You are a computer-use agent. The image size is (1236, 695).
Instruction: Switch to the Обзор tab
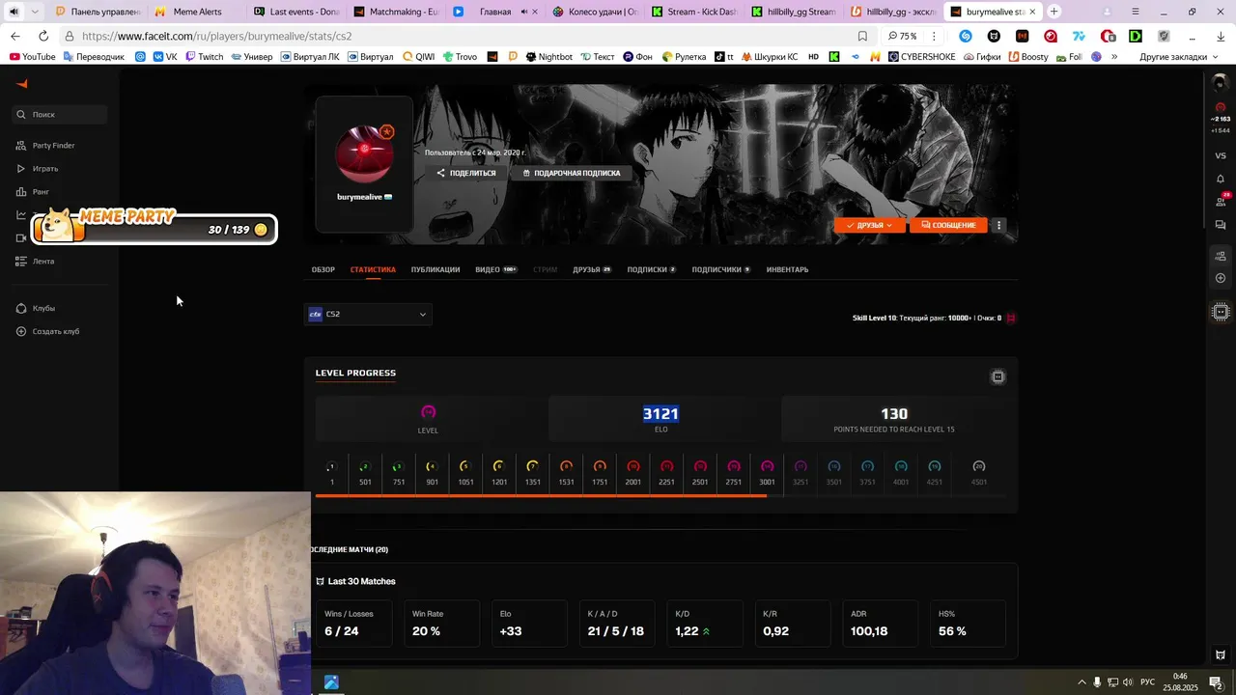tap(323, 269)
